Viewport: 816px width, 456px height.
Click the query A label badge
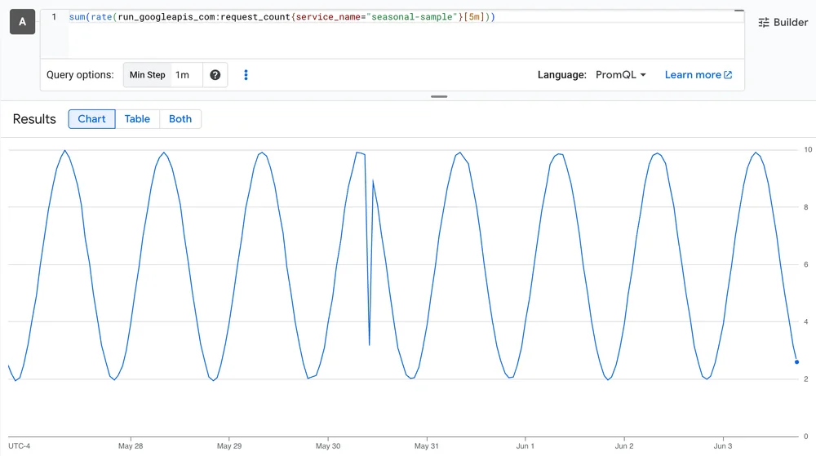22,22
